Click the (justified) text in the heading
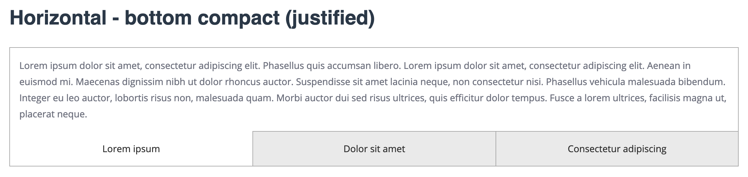This screenshot has height=177, width=748. coord(330,18)
